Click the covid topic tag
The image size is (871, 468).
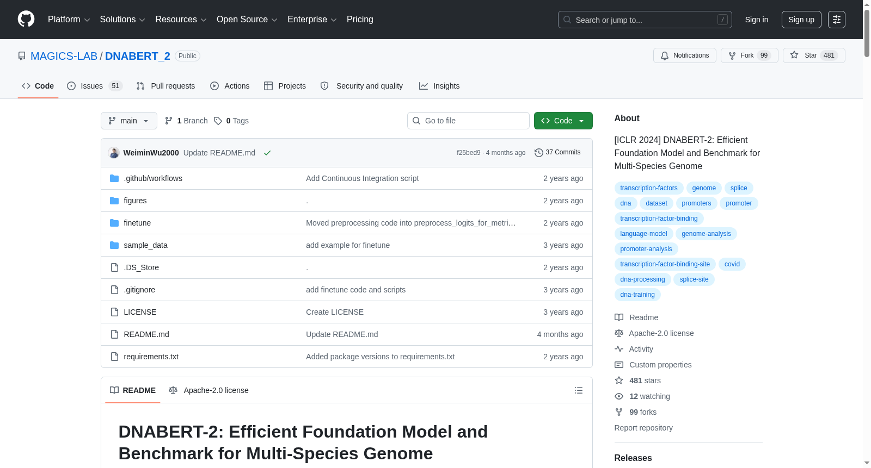pyautogui.click(x=732, y=264)
